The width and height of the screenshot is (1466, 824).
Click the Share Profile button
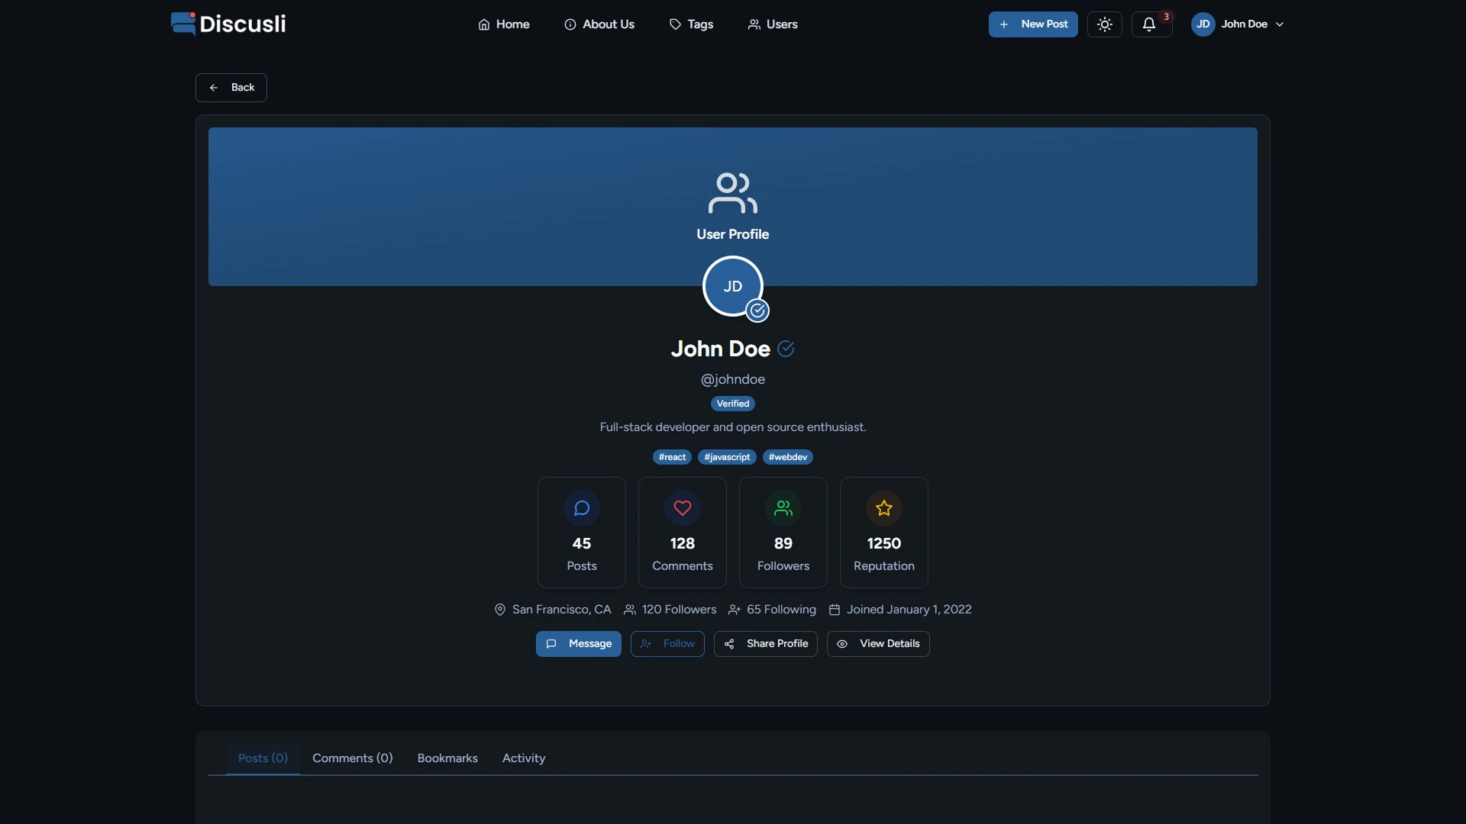[766, 644]
